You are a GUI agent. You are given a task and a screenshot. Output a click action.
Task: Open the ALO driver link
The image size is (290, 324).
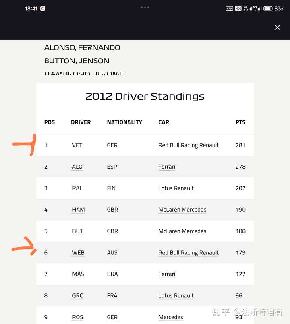[x=77, y=167]
